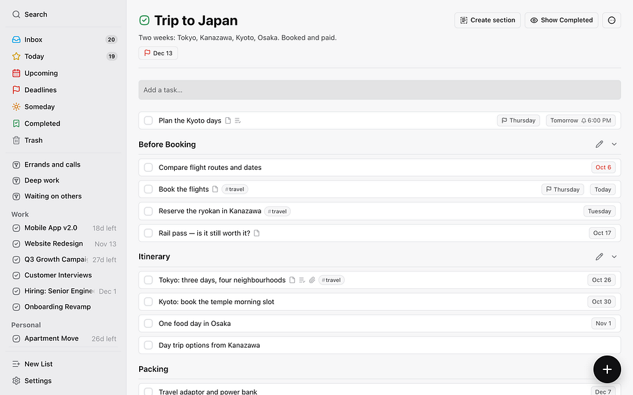Edit the Itinerary section with pencil icon
The width and height of the screenshot is (633, 395).
tap(599, 257)
